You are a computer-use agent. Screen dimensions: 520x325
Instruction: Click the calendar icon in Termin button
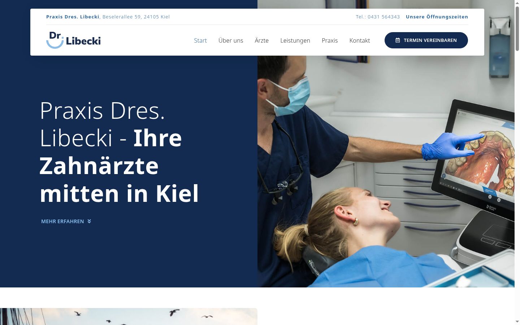(398, 40)
